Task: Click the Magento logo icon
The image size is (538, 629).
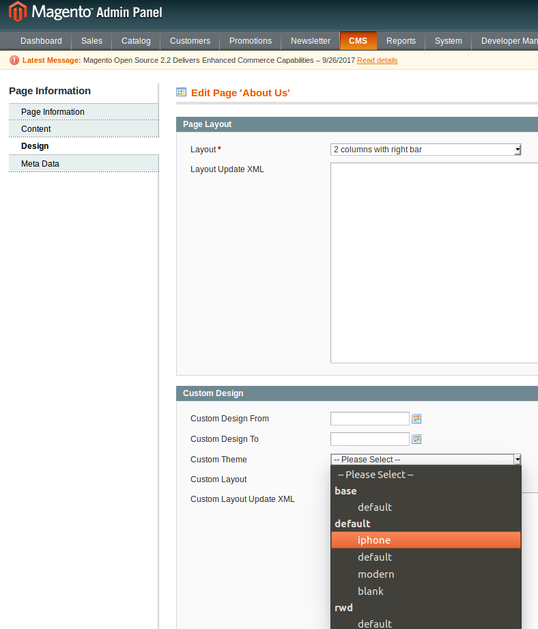Action: pyautogui.click(x=18, y=12)
